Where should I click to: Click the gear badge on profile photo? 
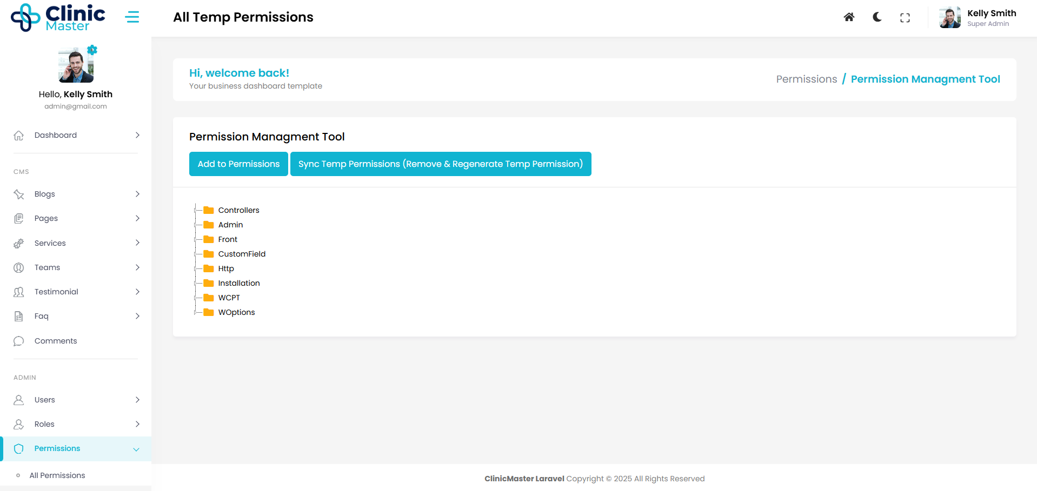click(x=92, y=50)
